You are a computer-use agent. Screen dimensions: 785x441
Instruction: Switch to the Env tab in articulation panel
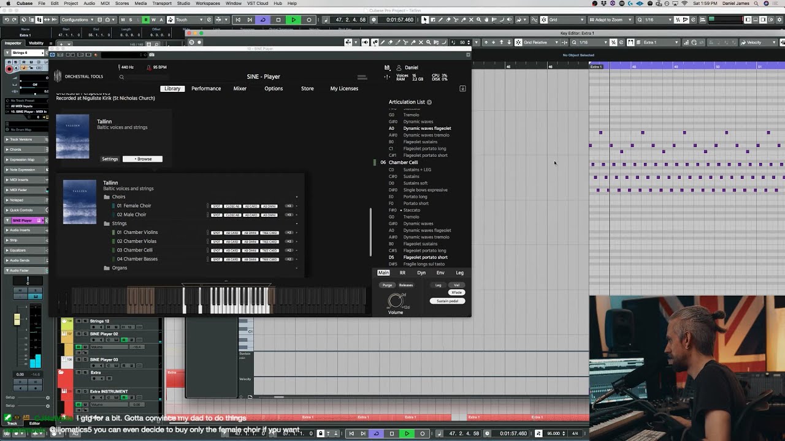440,273
